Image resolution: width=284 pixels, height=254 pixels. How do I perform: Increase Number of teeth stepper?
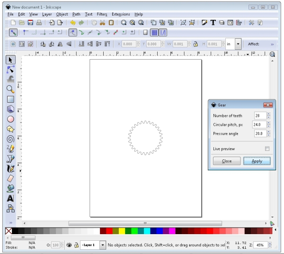tap(268, 114)
